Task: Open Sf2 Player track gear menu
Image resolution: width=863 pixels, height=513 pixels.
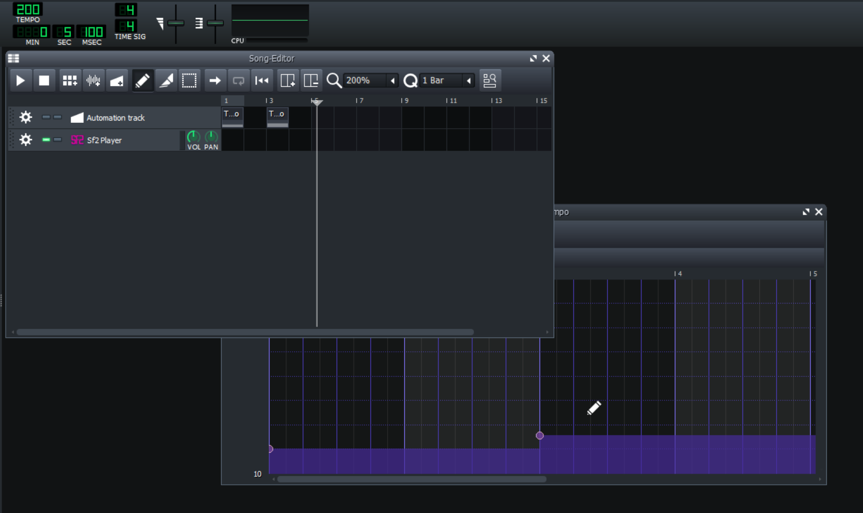Action: (26, 140)
